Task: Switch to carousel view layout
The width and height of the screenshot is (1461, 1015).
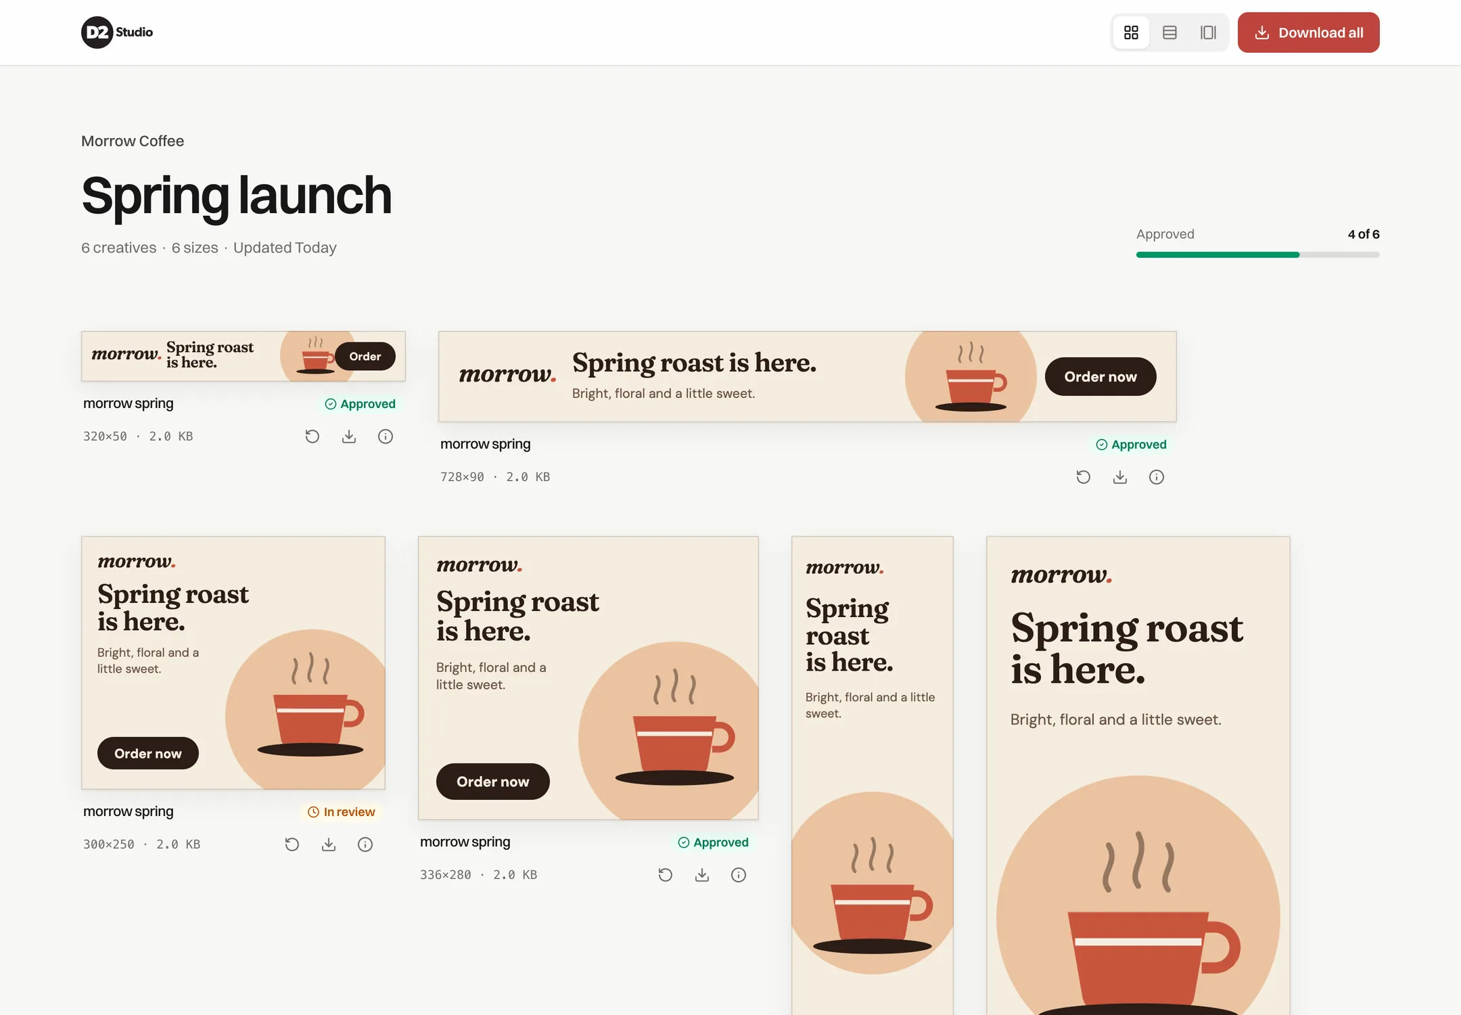Action: click(1208, 32)
